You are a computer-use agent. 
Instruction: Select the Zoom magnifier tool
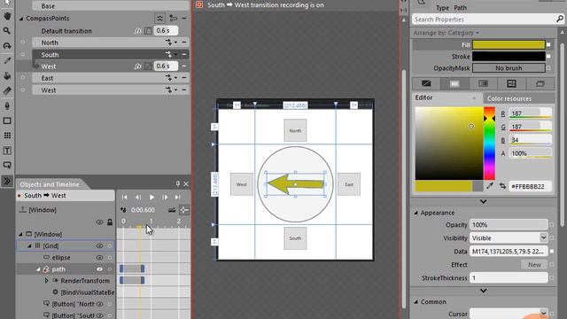coord(7,31)
